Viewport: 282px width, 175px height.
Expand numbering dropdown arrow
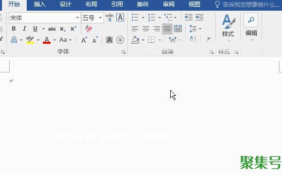pyautogui.click(x=159, y=17)
